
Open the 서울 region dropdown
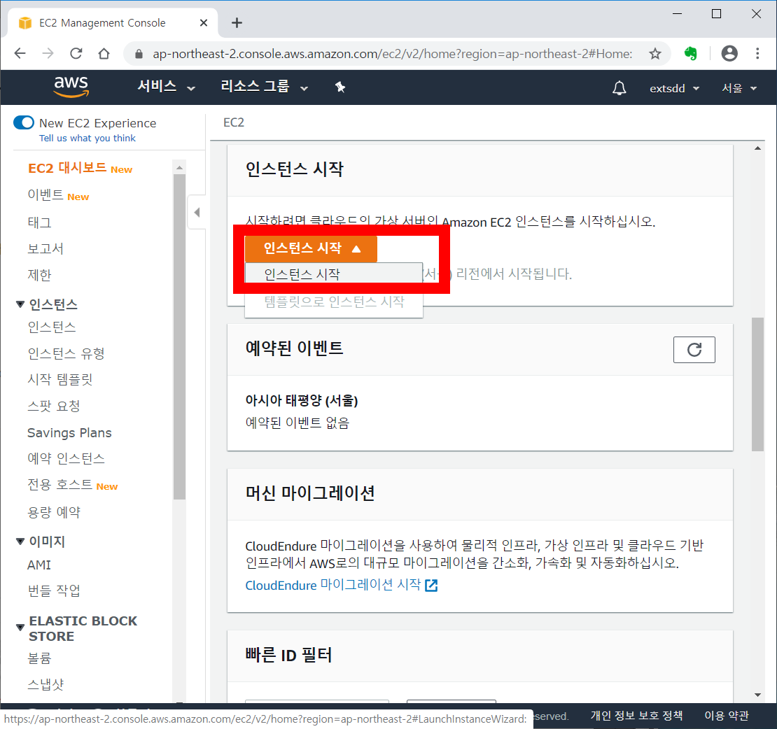(x=739, y=89)
